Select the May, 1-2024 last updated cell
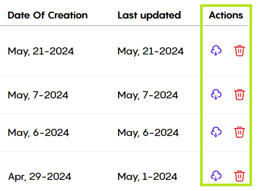260x191 pixels. 147,177
